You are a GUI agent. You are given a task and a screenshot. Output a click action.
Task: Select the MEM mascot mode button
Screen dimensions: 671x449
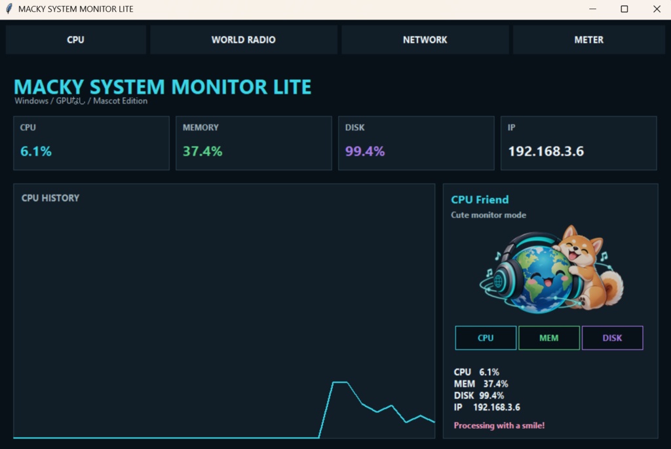(549, 338)
